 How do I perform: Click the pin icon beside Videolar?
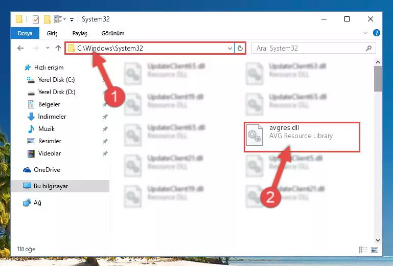click(x=105, y=153)
